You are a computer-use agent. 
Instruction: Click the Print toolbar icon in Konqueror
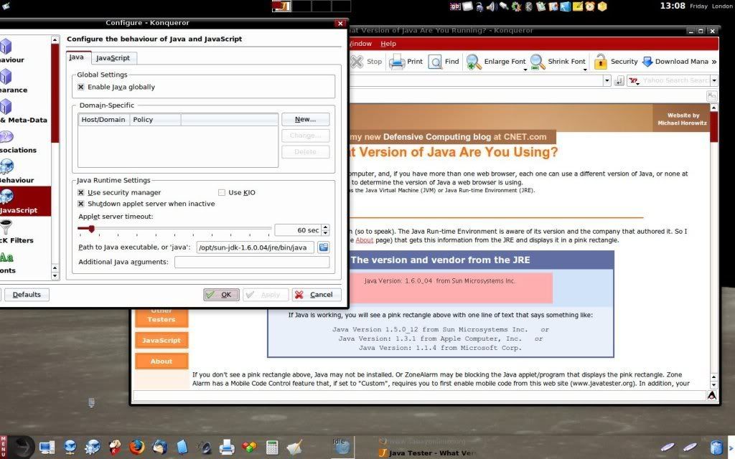pos(396,62)
